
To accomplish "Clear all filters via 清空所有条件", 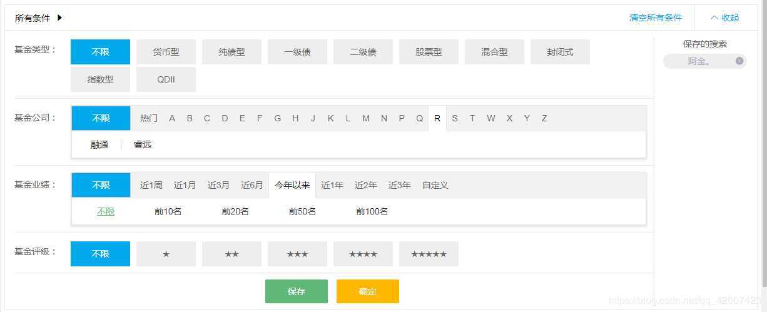I will coord(656,18).
